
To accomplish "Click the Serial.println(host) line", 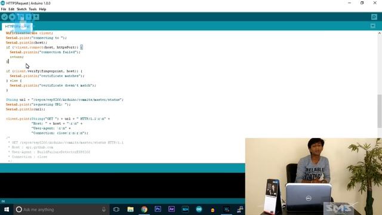I will click(x=26, y=42).
